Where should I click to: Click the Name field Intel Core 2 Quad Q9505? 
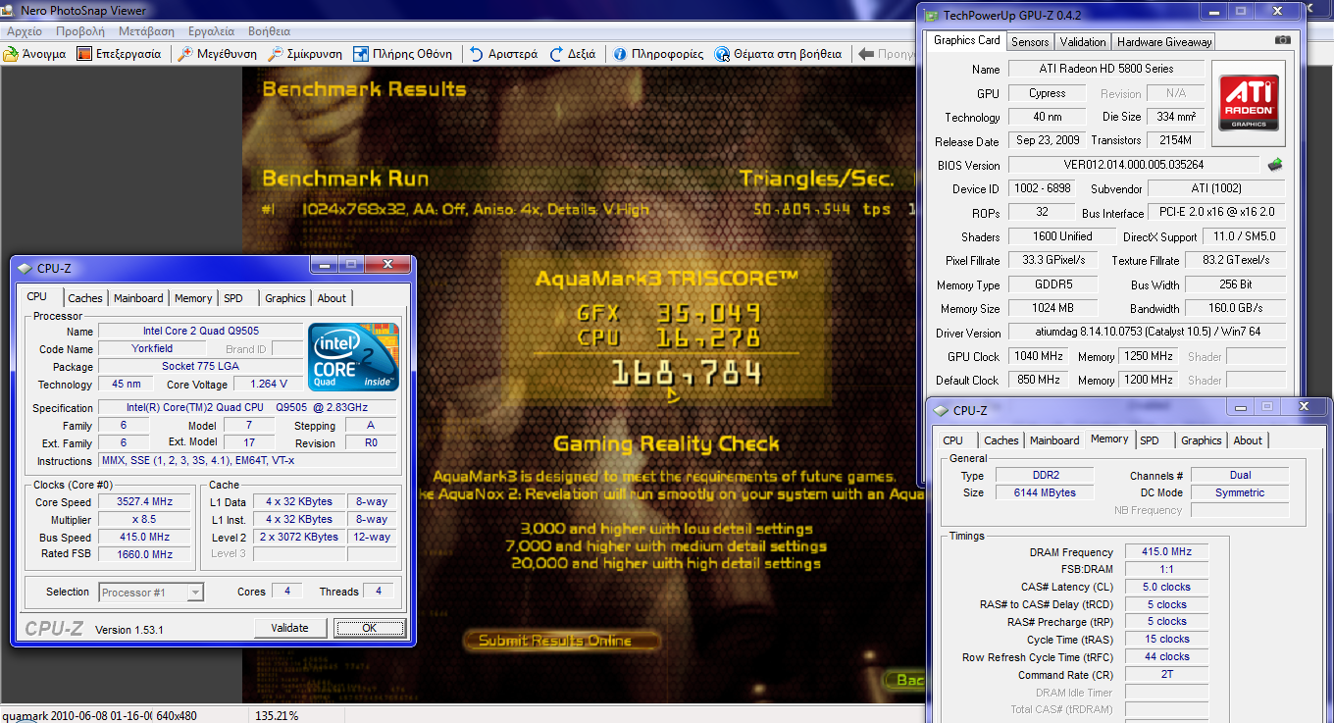coord(201,331)
